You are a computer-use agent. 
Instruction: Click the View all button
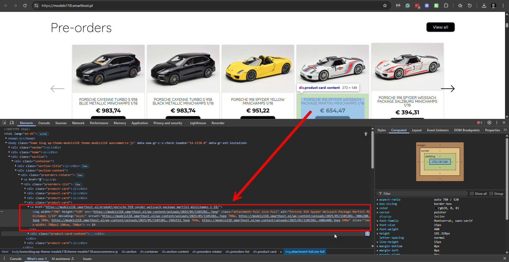click(440, 27)
